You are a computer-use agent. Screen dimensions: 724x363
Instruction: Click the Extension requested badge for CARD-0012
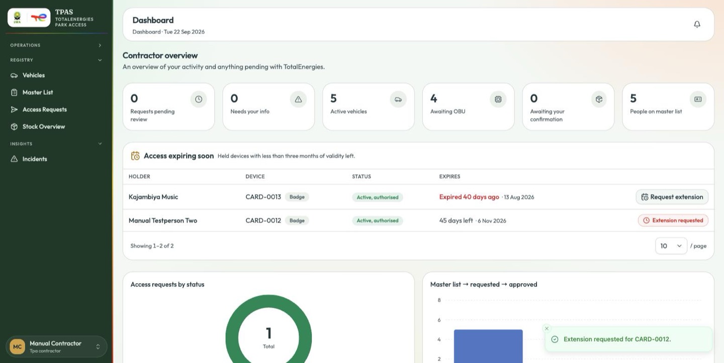[x=673, y=220]
